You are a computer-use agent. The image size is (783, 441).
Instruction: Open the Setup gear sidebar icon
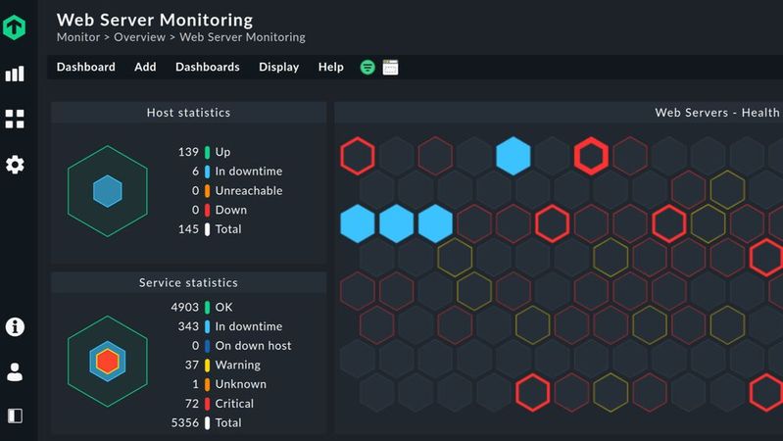point(15,165)
